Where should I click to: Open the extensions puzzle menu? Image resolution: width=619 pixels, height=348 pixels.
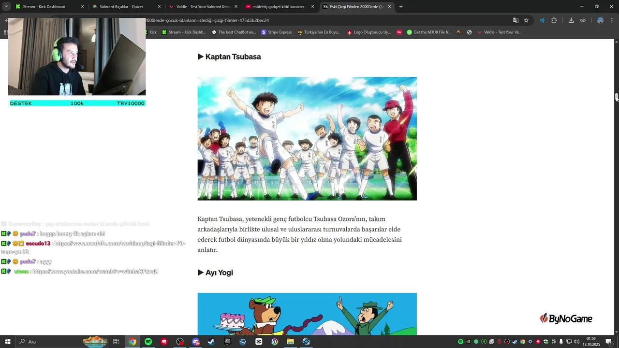(x=554, y=20)
